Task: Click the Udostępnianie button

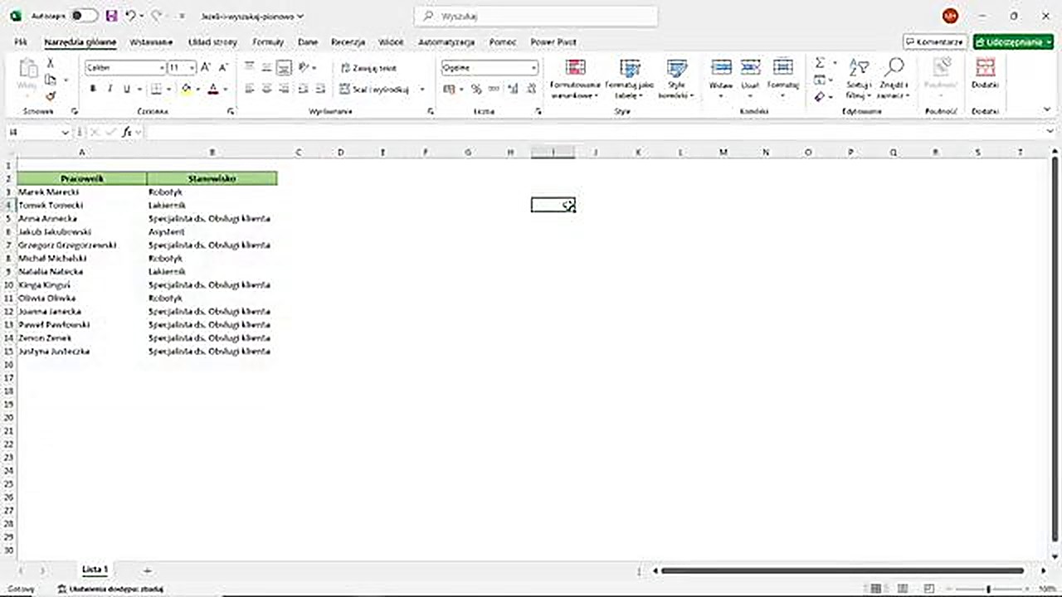Action: point(1013,41)
